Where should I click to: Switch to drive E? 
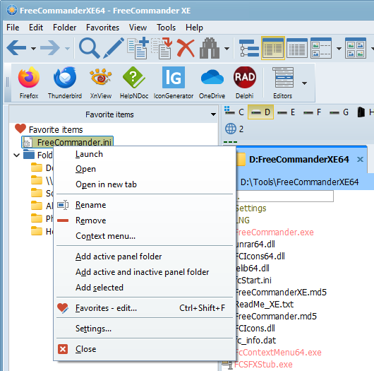[286, 112]
